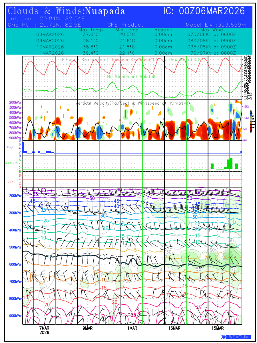The image size is (257, 343).
Task: Click the Low cloud panel label
Action: click(11, 182)
